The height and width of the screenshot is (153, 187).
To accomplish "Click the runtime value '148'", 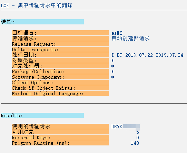I will coord(135,143).
